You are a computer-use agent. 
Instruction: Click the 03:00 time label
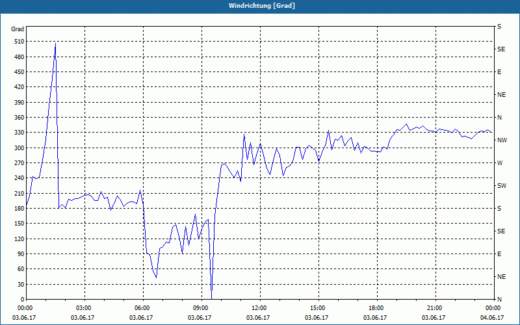click(83, 308)
